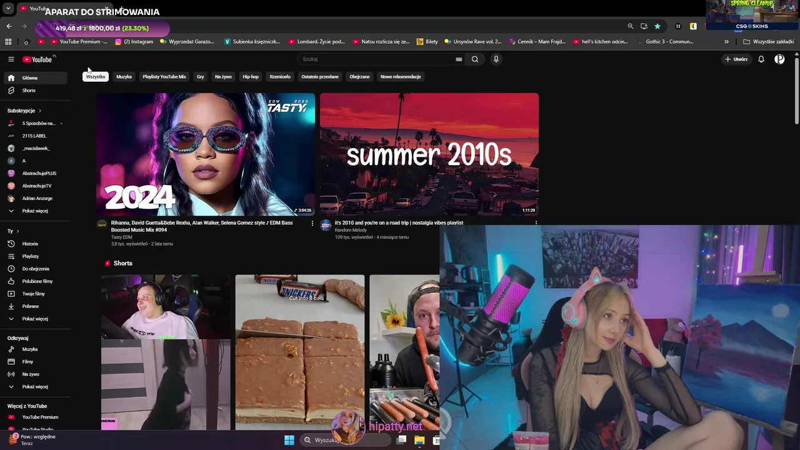Open the account avatar menu
The height and width of the screenshot is (450, 800).
(x=779, y=59)
